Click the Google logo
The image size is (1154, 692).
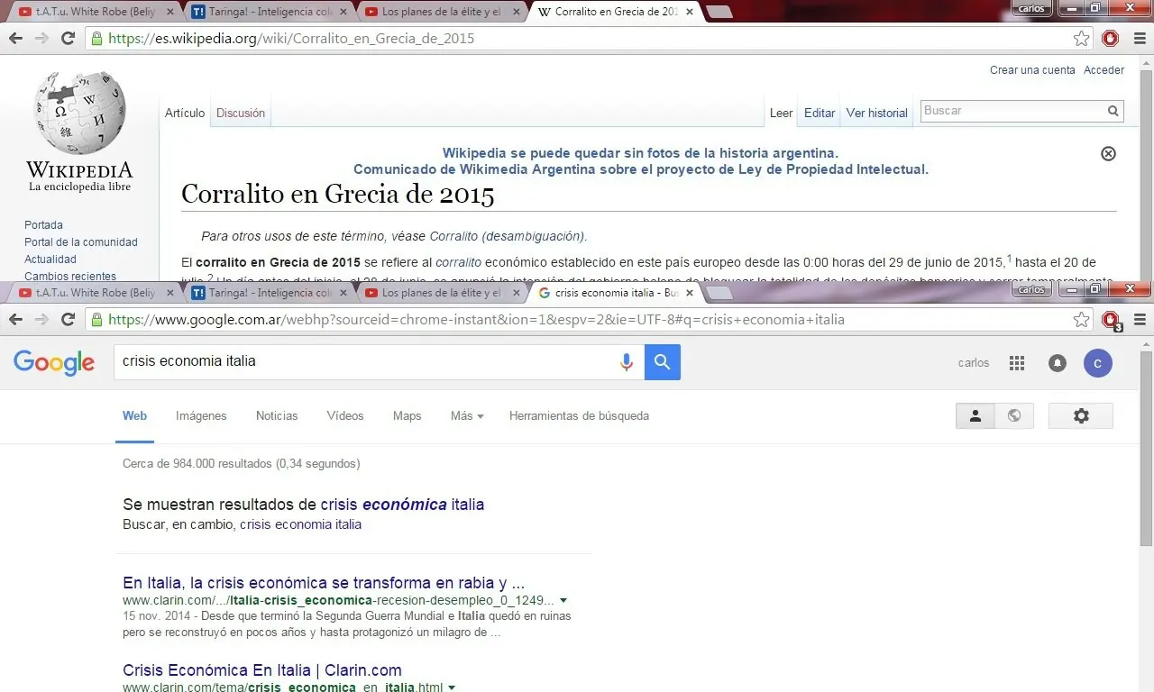54,363
